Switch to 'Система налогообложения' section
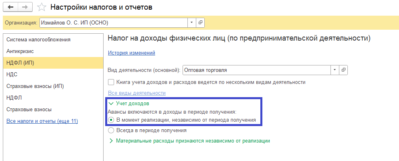Image resolution: width=399 pixels, height=161 pixels. point(38,40)
